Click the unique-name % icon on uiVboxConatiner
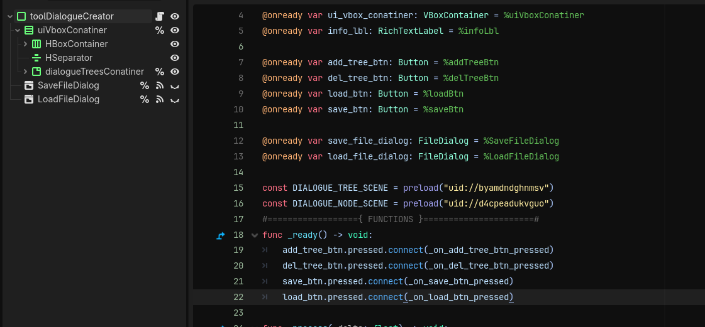 (160, 31)
